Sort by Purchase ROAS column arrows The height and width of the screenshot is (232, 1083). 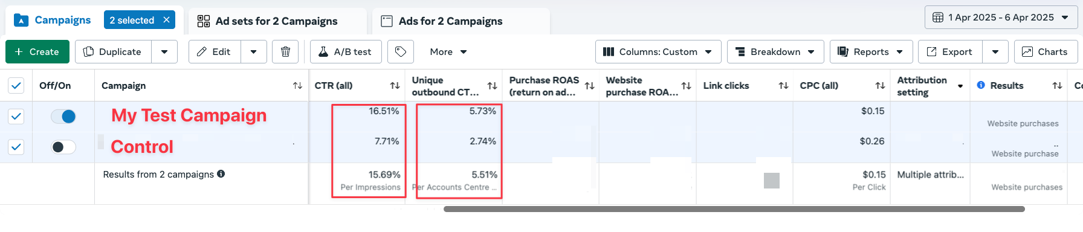589,86
